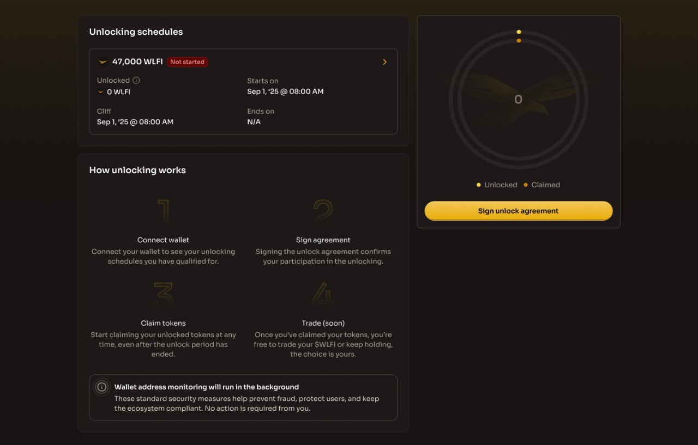Select the Sign agreement step title

tap(323, 240)
